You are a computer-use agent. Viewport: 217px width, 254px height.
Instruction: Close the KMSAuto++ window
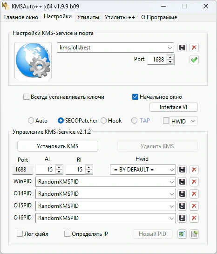point(206,7)
